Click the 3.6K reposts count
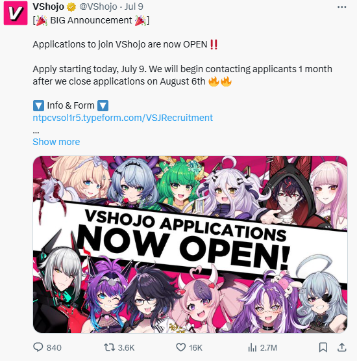The image size is (357, 361). click(127, 347)
